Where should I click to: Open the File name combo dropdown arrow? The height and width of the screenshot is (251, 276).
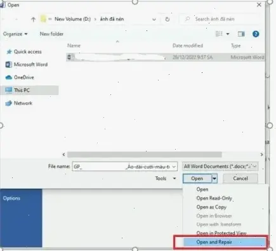(174, 167)
